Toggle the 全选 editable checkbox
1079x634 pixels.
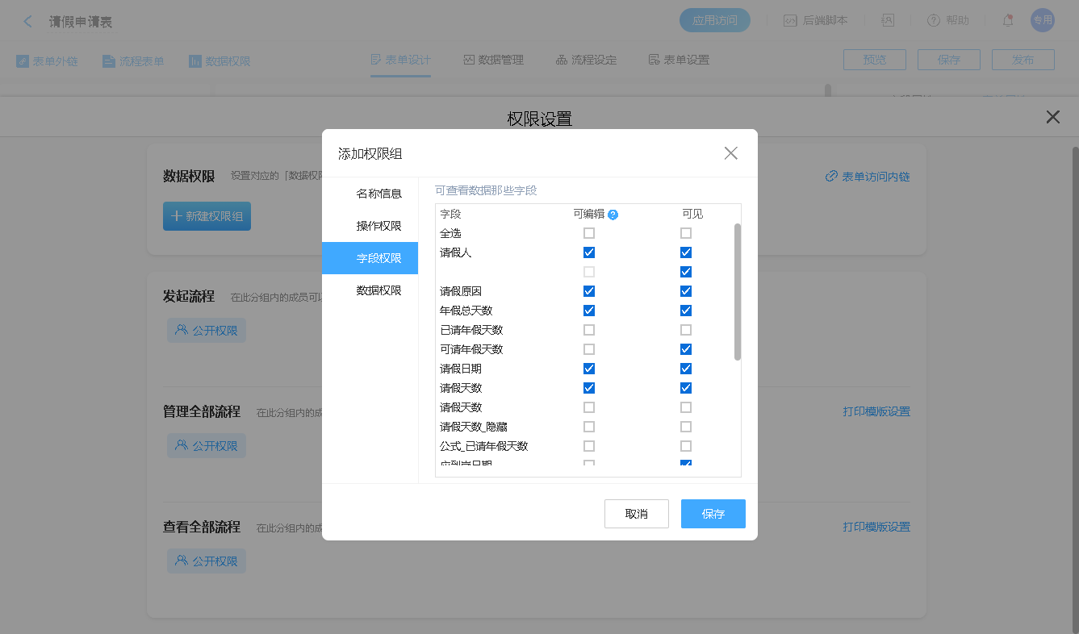click(589, 233)
